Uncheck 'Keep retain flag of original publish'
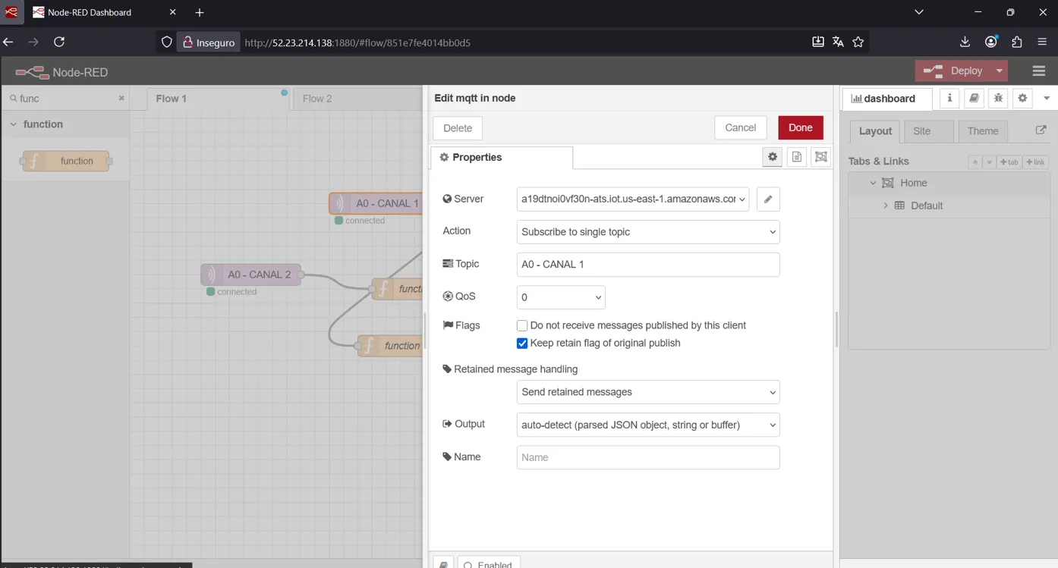The image size is (1058, 568). (522, 343)
